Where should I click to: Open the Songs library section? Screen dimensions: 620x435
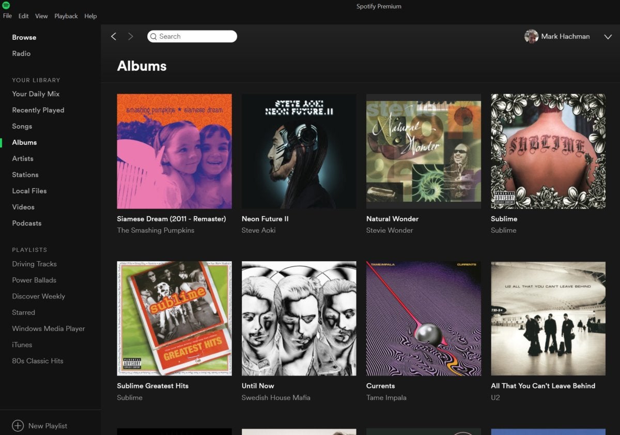click(x=22, y=126)
